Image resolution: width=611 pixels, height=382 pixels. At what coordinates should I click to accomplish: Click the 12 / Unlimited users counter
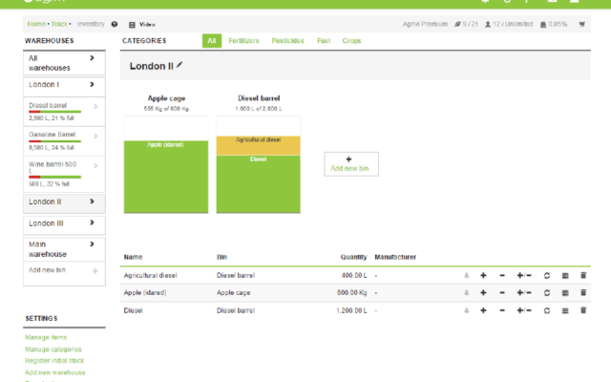[509, 24]
